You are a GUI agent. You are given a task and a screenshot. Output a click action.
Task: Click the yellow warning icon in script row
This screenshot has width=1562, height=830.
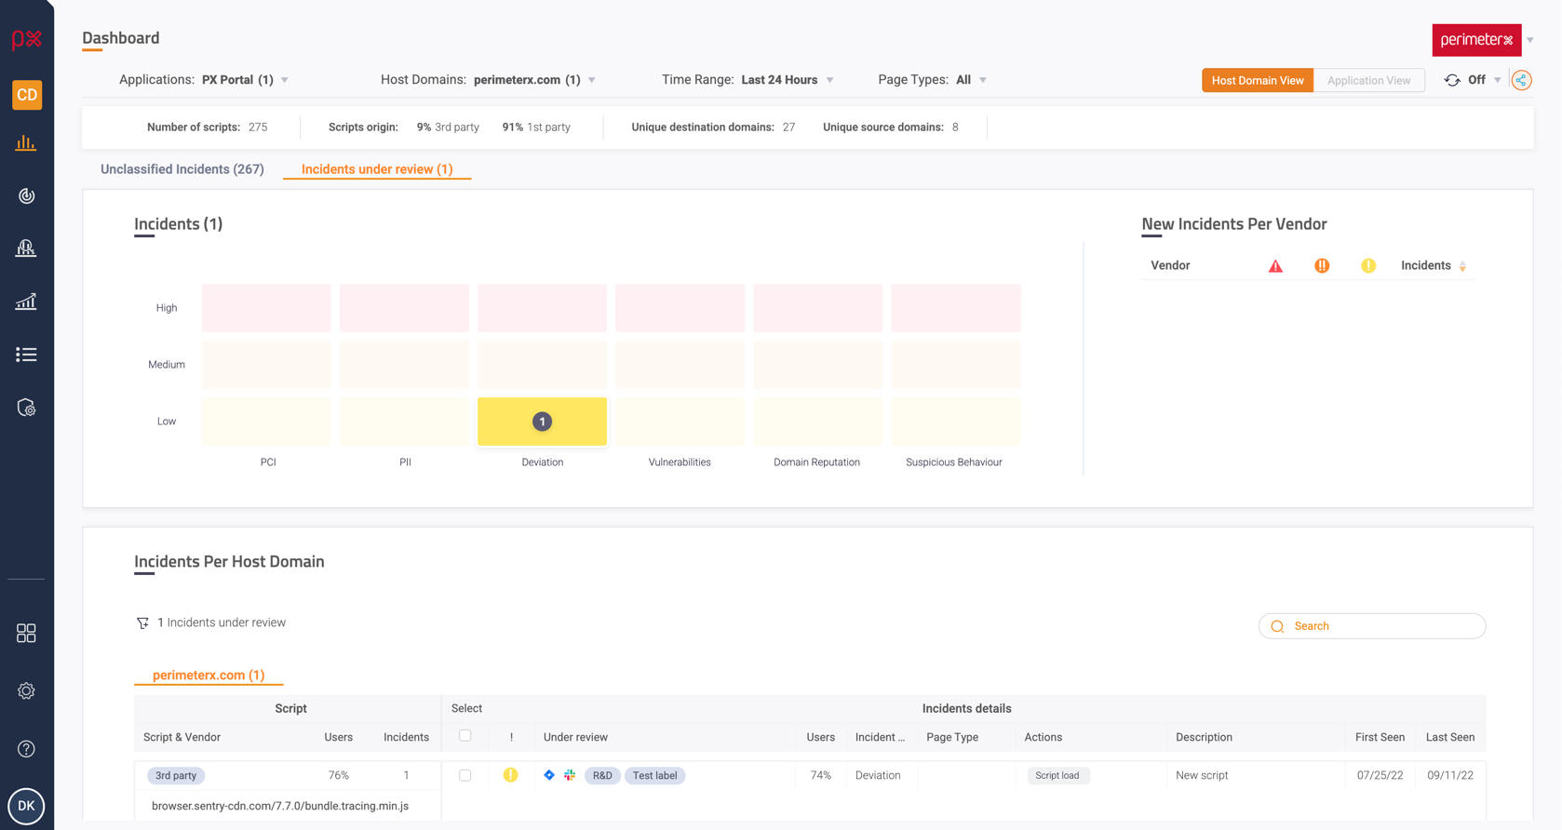click(511, 775)
